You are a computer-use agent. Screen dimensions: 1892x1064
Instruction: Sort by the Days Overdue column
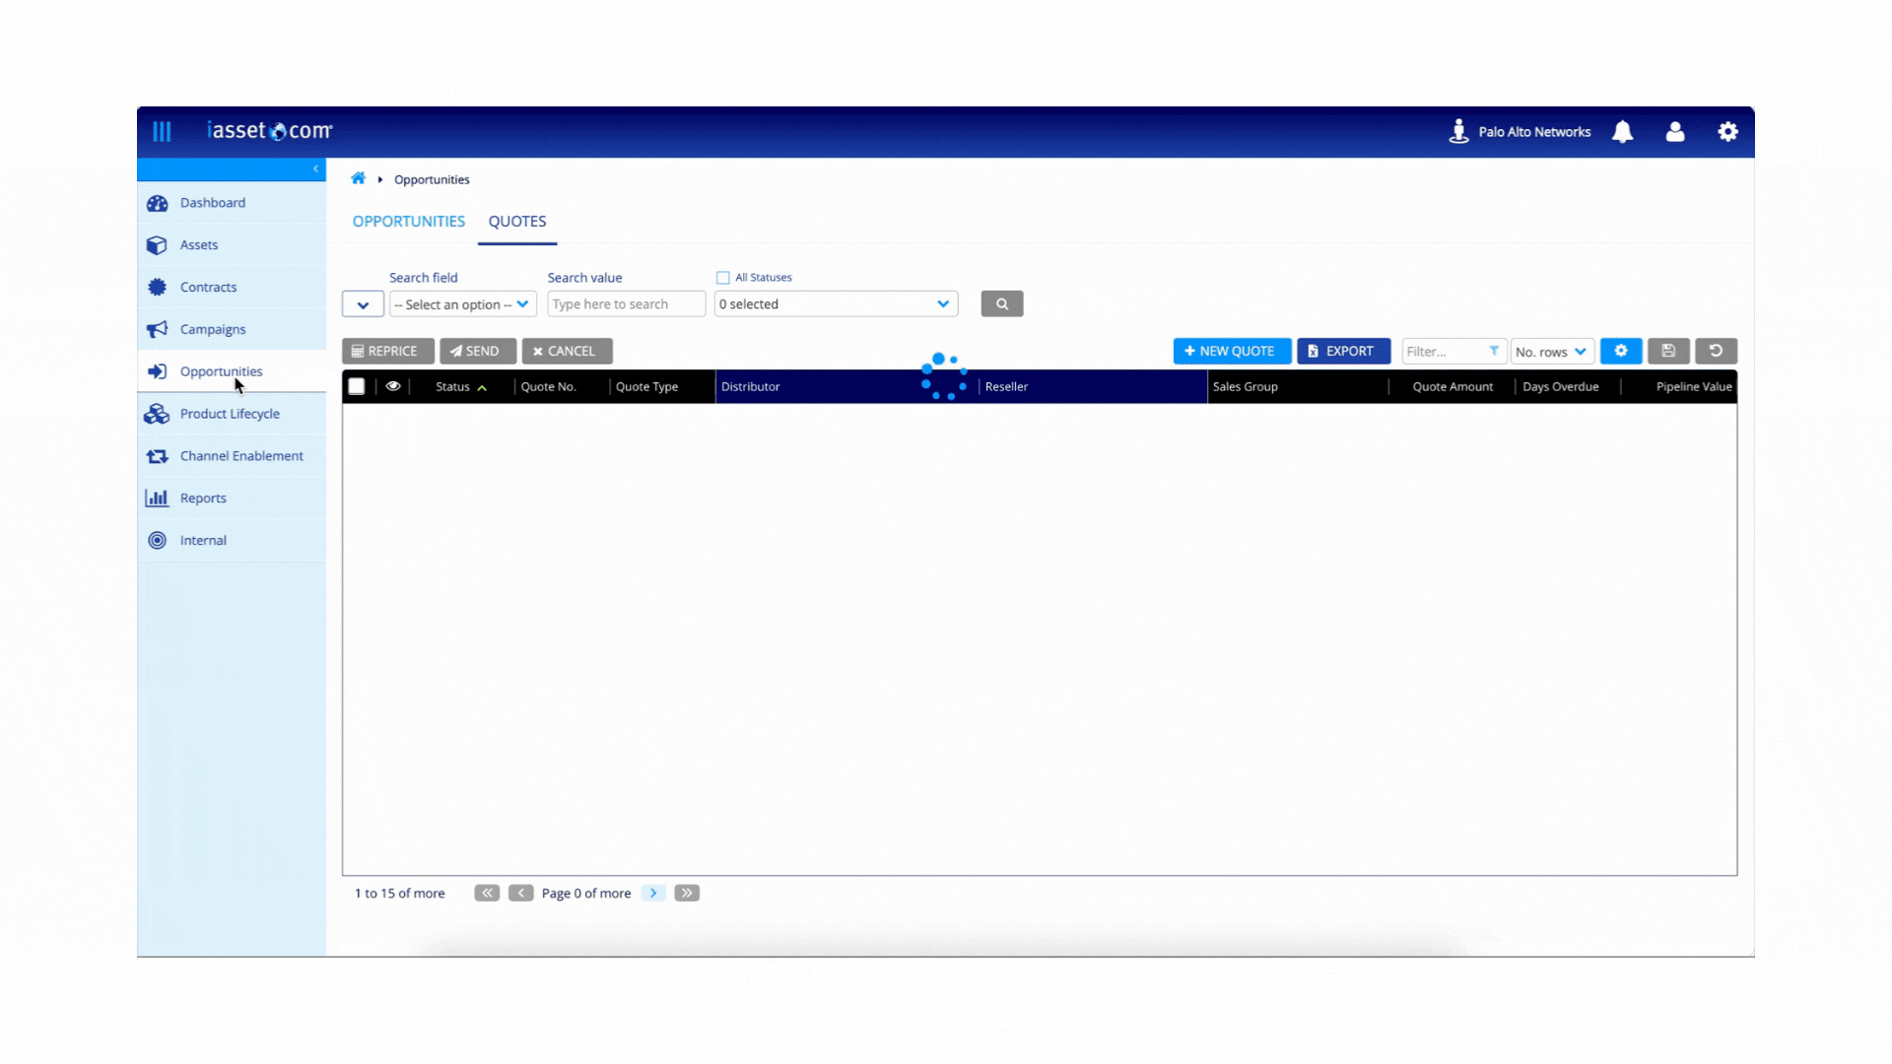1560,387
